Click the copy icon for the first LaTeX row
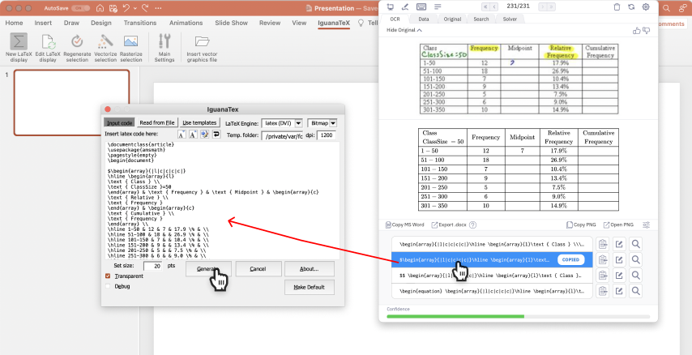 [x=602, y=244]
